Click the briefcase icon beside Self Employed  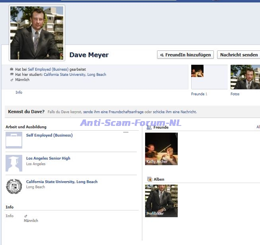(x=14, y=140)
